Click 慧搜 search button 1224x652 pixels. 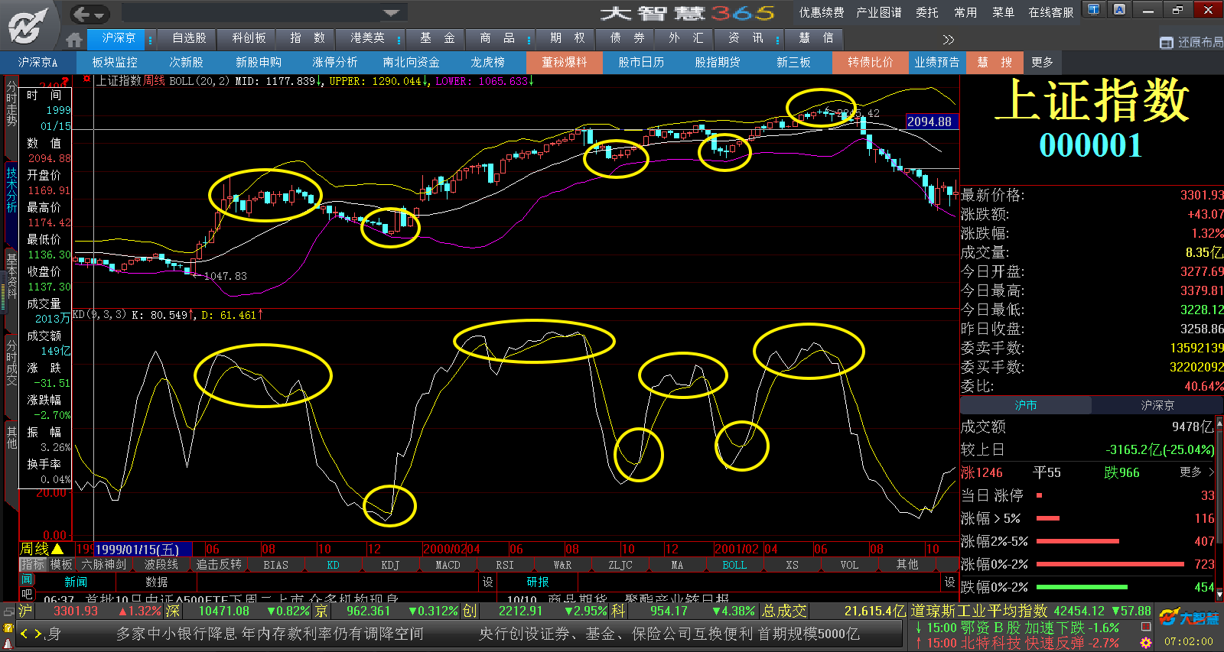coord(994,63)
